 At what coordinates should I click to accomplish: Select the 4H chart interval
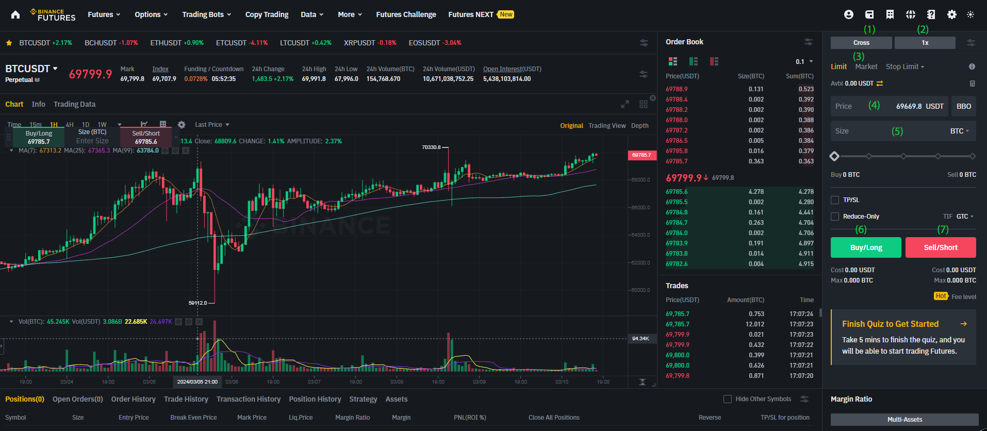coord(70,125)
